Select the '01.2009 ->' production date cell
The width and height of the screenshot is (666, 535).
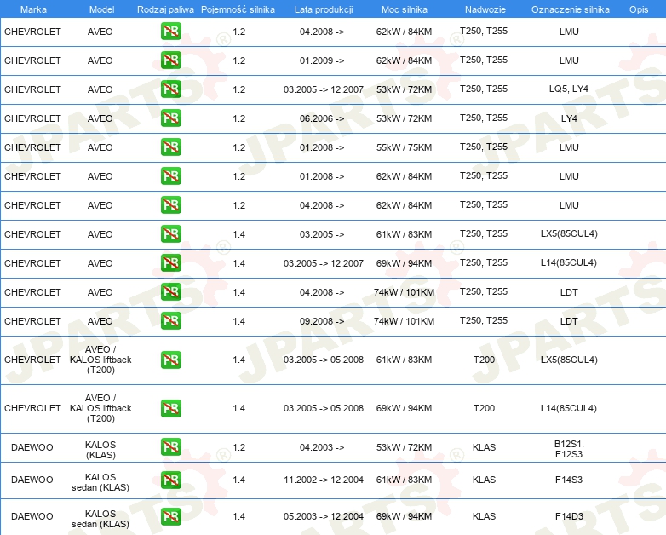point(322,60)
